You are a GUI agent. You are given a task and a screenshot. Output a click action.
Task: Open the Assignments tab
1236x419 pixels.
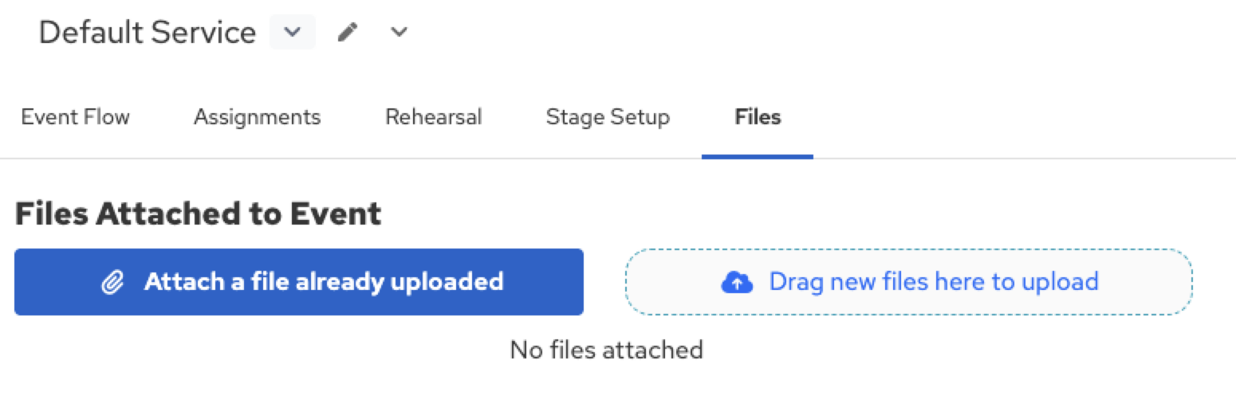tap(257, 117)
